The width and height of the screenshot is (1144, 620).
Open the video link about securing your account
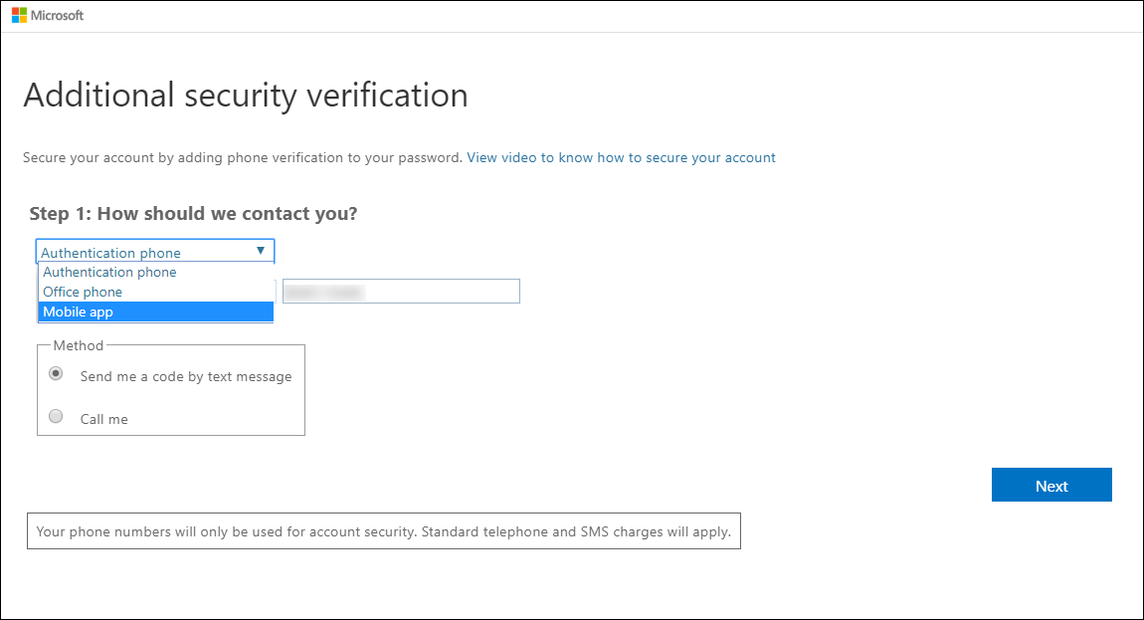point(621,157)
